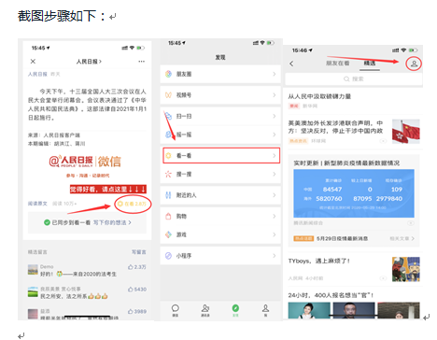Screen dimensions: 437x340
Task: Open article TYboys, 遇上麻烦了!
Action: (x=319, y=261)
